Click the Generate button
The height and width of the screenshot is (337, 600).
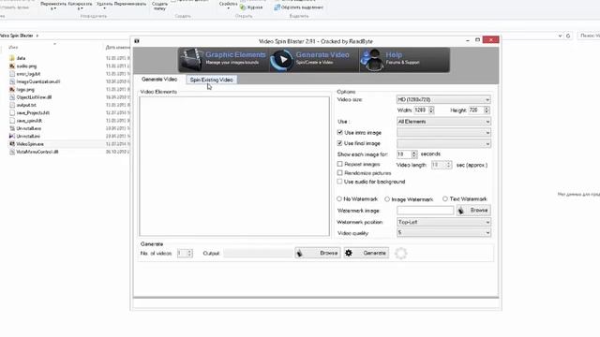(367, 253)
